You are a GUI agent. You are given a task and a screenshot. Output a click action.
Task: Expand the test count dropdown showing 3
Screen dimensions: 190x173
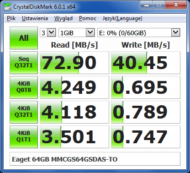48,32
